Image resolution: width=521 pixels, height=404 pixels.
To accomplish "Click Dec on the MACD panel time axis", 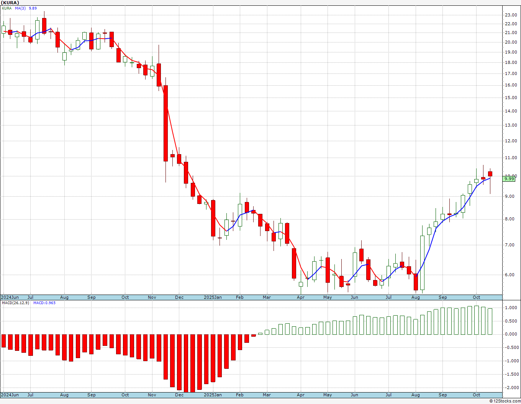I will [179, 395].
